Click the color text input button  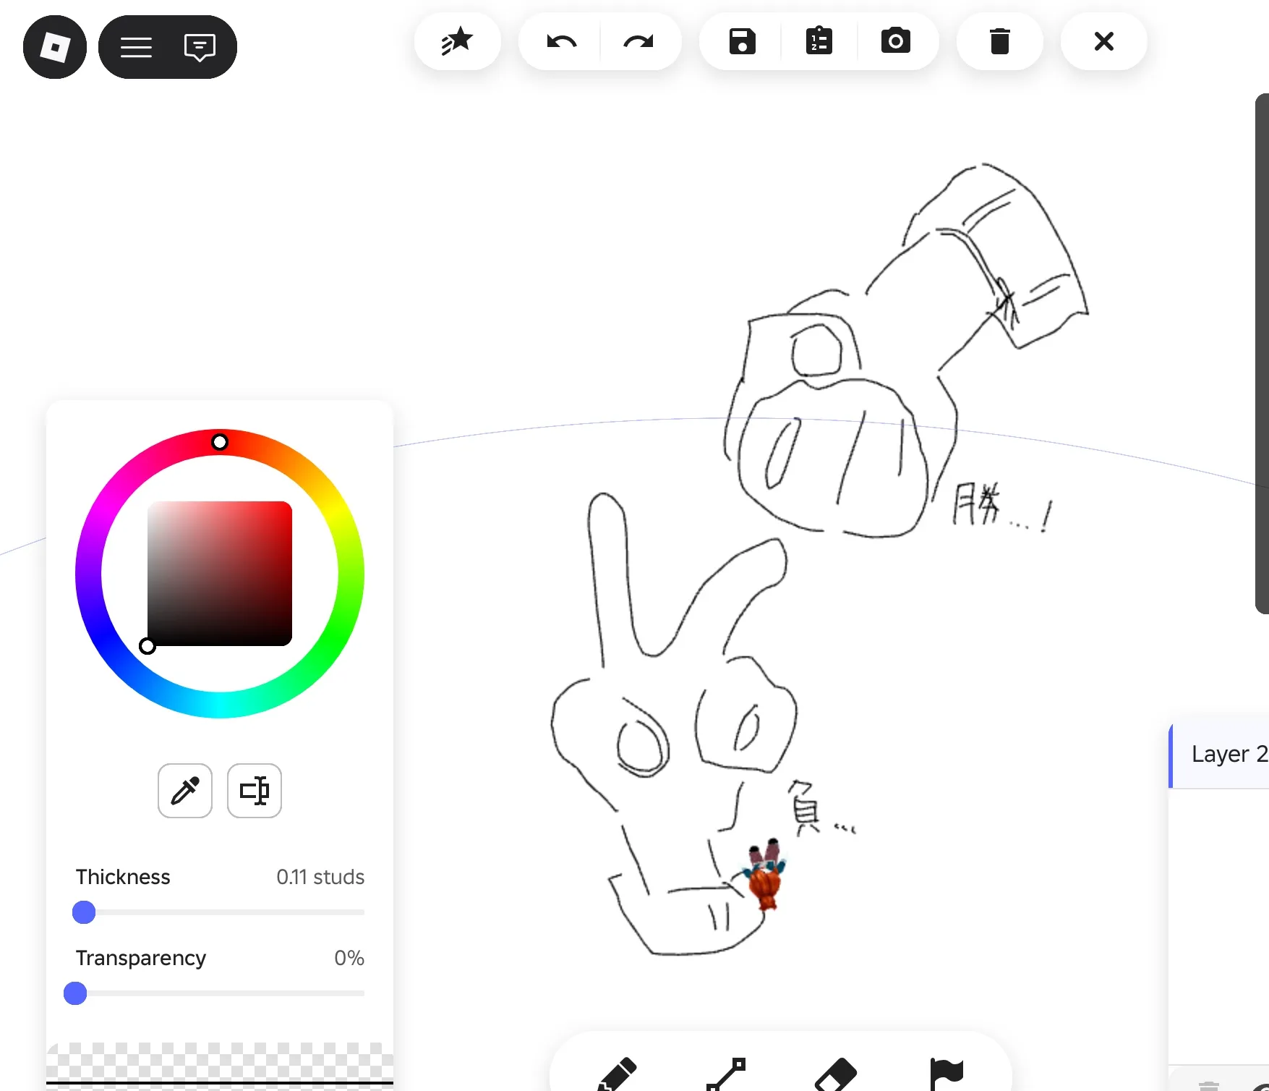click(255, 791)
